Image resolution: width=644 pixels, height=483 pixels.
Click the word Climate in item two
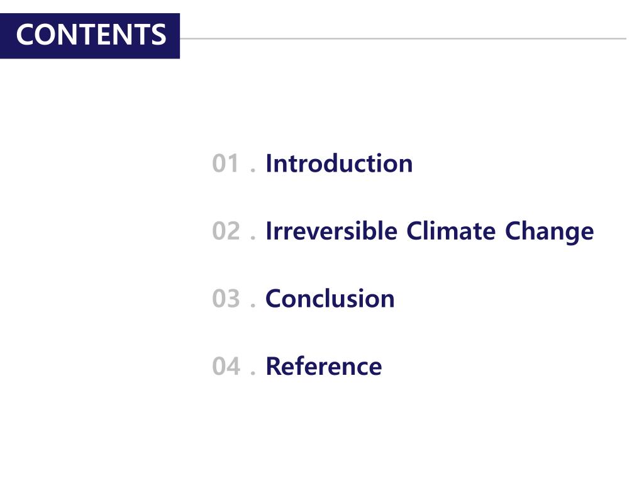coord(451,231)
